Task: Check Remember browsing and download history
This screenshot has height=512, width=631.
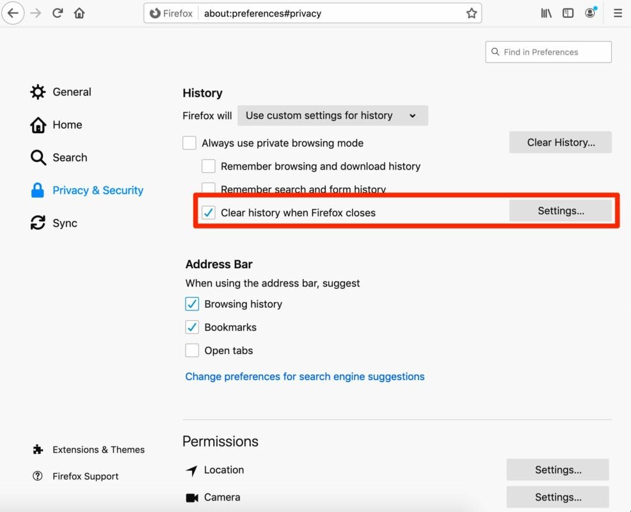Action: click(x=209, y=166)
